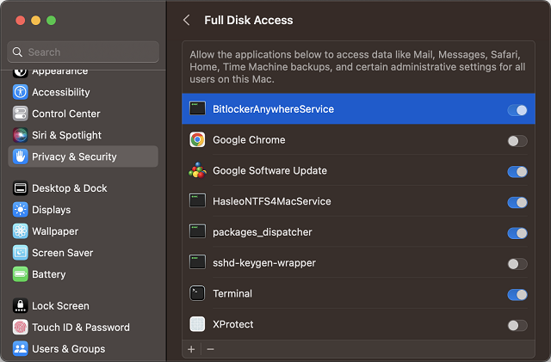Click the Privacy & Security hand icon

coord(21,156)
